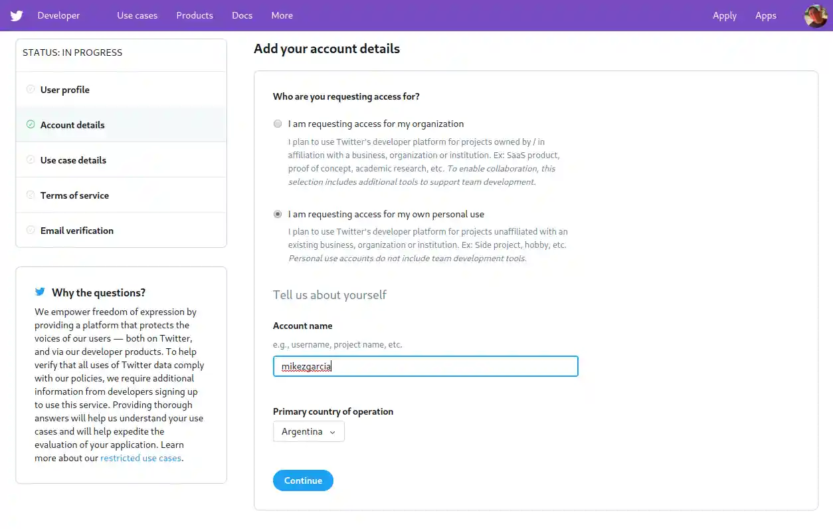Viewport: 833px width, 529px height.
Task: Open the restricted use cases link
Action: coord(140,457)
